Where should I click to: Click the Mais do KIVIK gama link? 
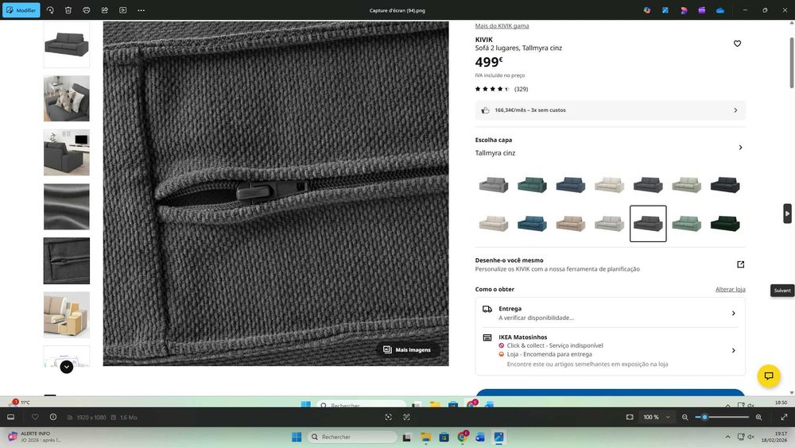502,26
